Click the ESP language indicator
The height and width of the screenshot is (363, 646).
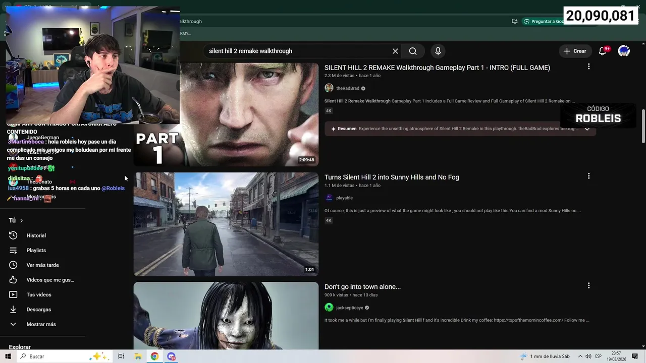[x=599, y=356]
